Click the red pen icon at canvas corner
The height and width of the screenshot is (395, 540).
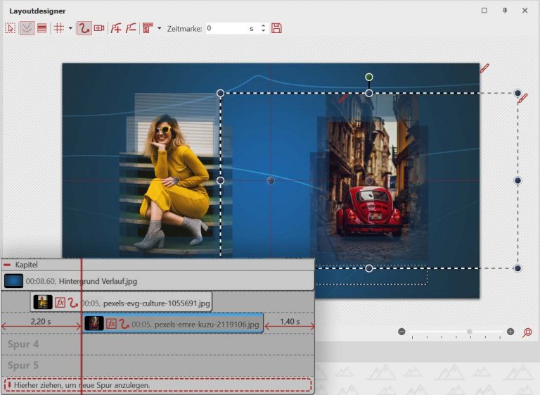tap(484, 68)
